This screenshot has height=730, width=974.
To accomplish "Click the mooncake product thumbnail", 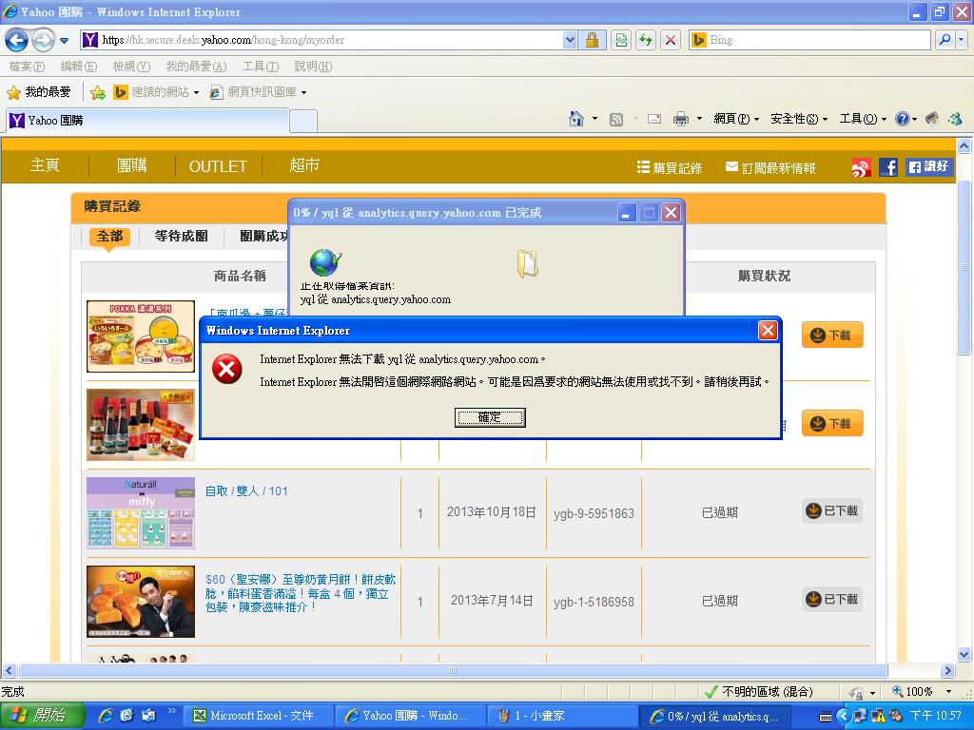I will click(x=141, y=602).
